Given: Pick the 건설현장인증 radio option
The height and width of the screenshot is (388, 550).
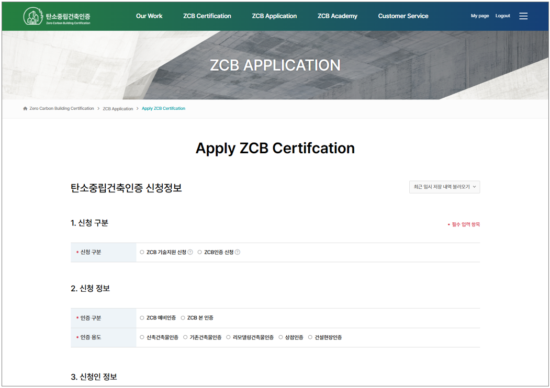Looking at the screenshot, I should [x=310, y=337].
